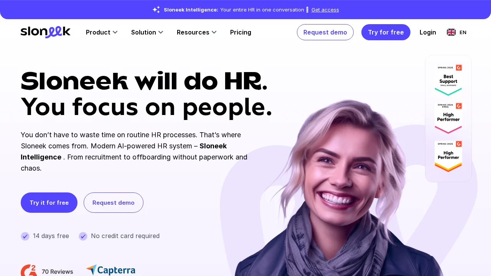Click the header Request demo button
This screenshot has height=276, width=491.
click(x=325, y=32)
